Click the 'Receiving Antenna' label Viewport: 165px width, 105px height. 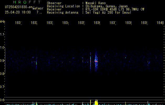point(62,13)
